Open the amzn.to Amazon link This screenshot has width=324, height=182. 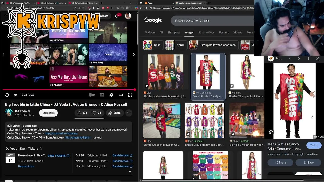(x=78, y=138)
